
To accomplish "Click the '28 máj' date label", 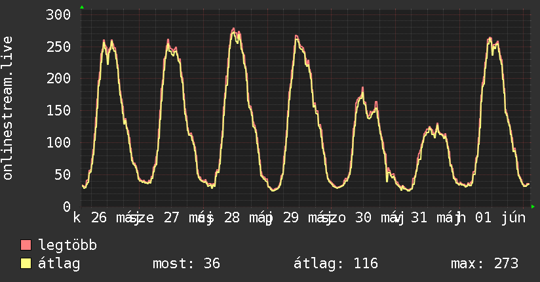I will [248, 218].
